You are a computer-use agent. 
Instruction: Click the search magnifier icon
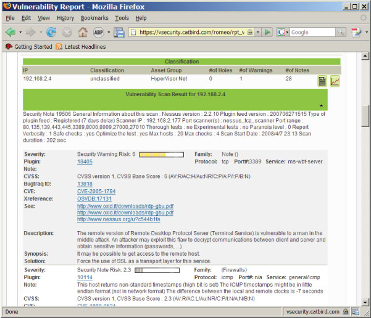pyautogui.click(x=341, y=32)
